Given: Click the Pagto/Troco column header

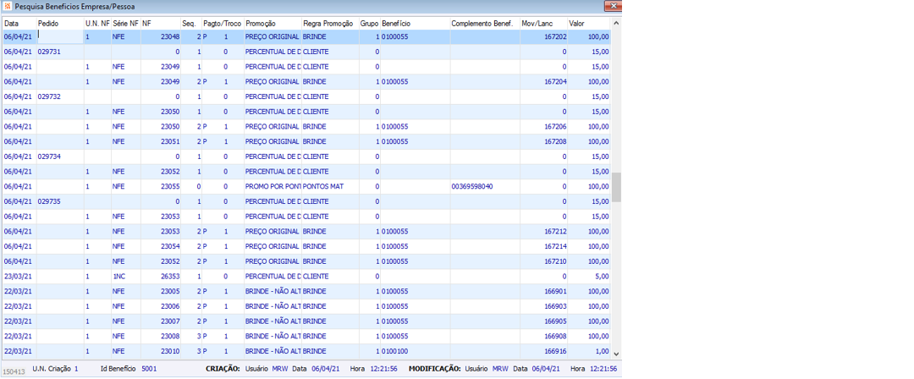Looking at the screenshot, I should click(223, 24).
